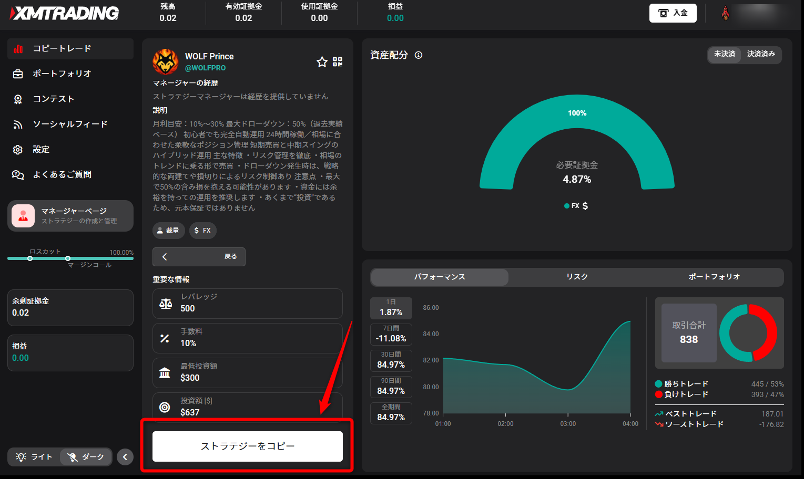Click ストラテジーをコピー button
Image resolution: width=804 pixels, height=479 pixels.
248,446
